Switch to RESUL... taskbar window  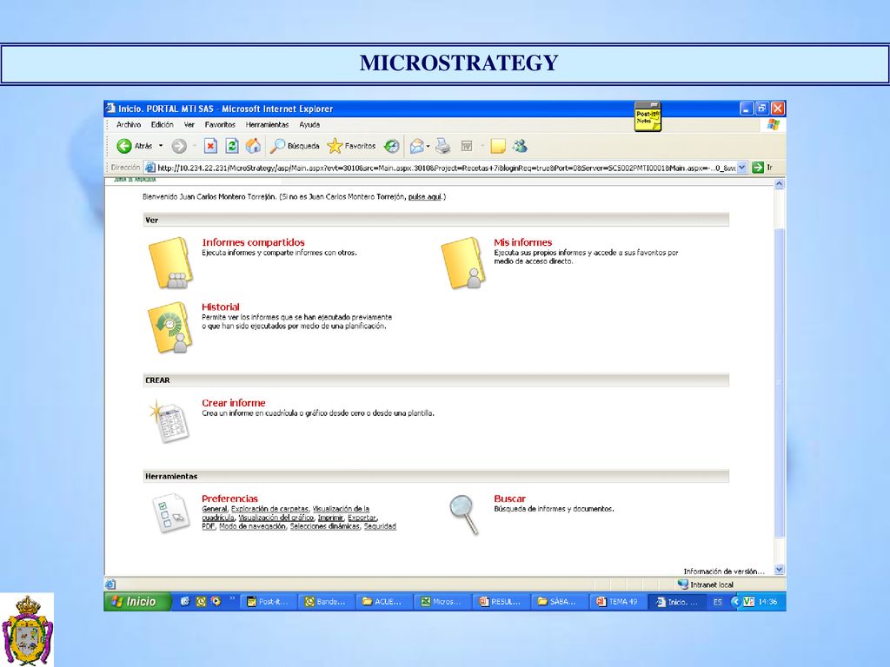[501, 602]
